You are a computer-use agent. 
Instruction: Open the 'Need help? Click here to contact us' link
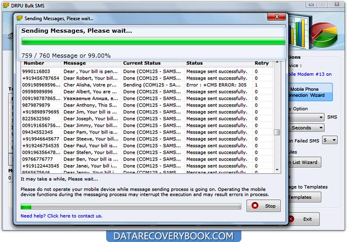[61, 216]
